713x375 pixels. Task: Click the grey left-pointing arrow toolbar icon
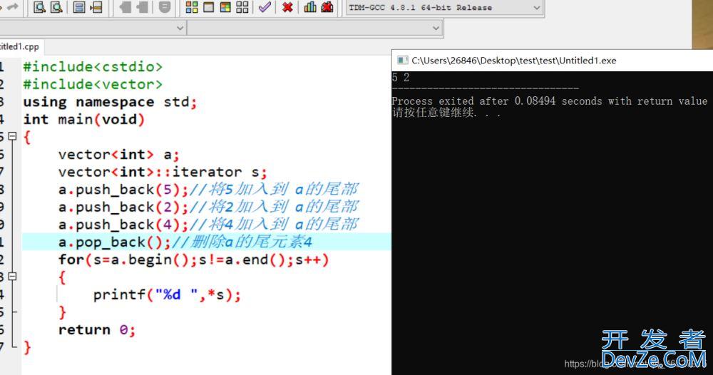point(125,7)
